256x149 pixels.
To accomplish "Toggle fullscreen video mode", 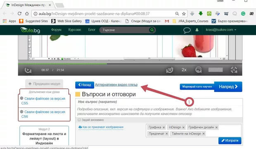I will click(x=234, y=70).
